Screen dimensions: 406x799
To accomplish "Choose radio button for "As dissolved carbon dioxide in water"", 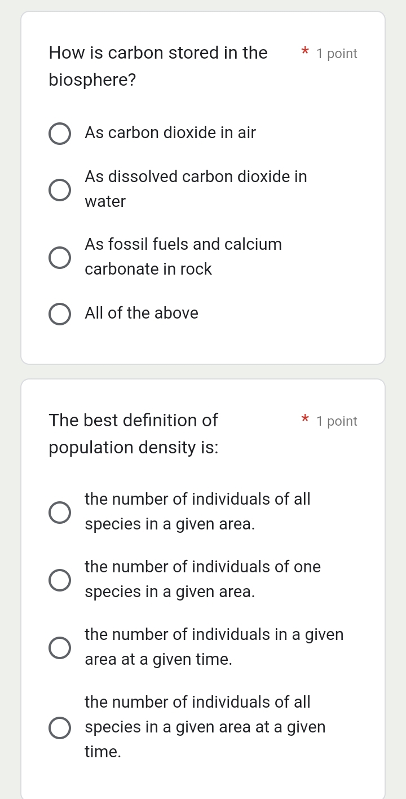I will click(60, 189).
